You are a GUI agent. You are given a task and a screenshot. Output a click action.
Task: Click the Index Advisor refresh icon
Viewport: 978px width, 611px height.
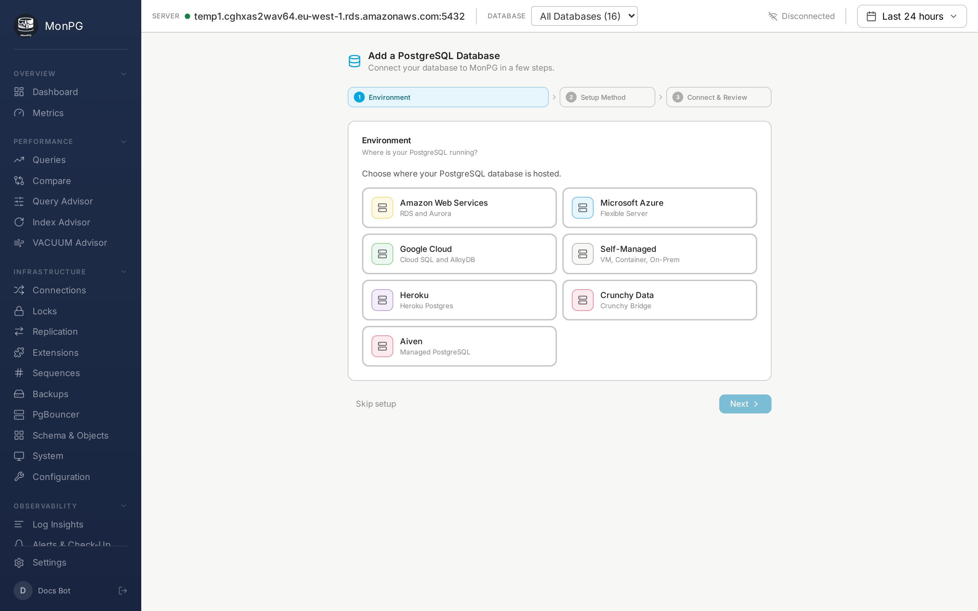coord(19,222)
